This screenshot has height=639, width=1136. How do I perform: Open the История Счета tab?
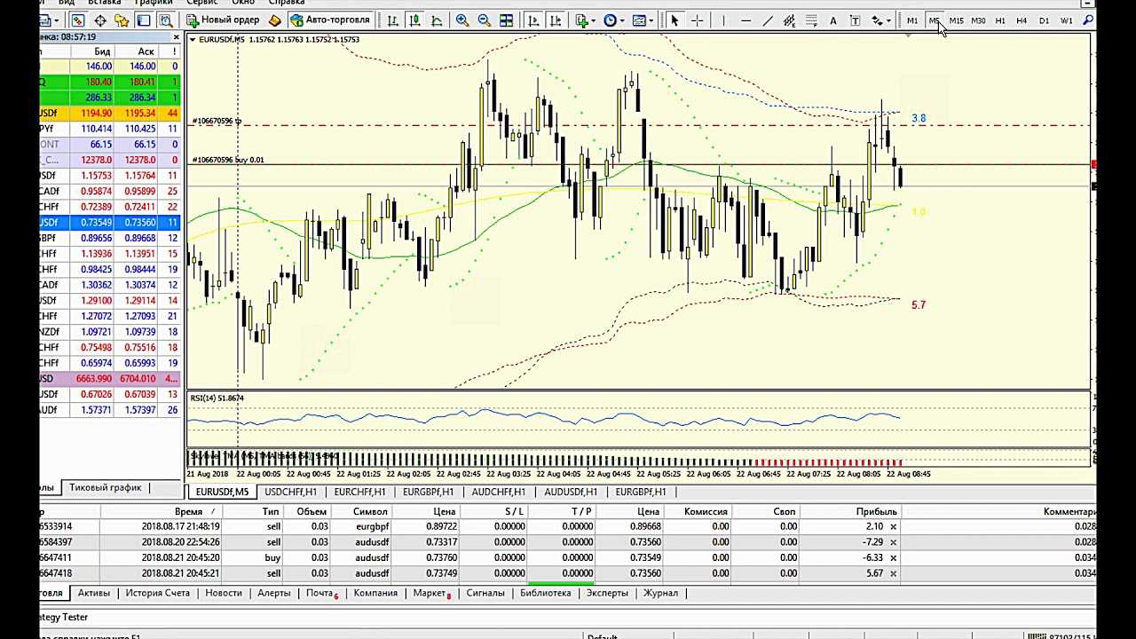(157, 593)
